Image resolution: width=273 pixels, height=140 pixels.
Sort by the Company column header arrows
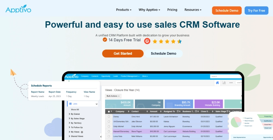[129, 112]
